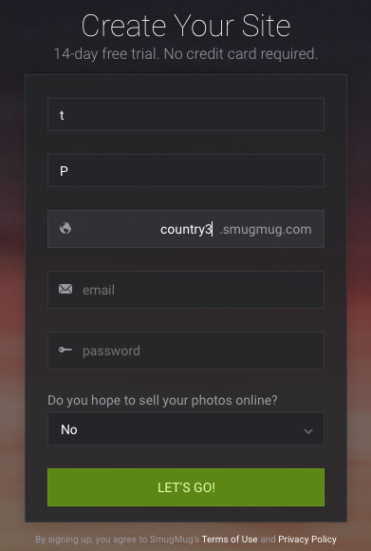The image size is (371, 551).
Task: Click the email placeholder text
Action: pyautogui.click(x=99, y=290)
